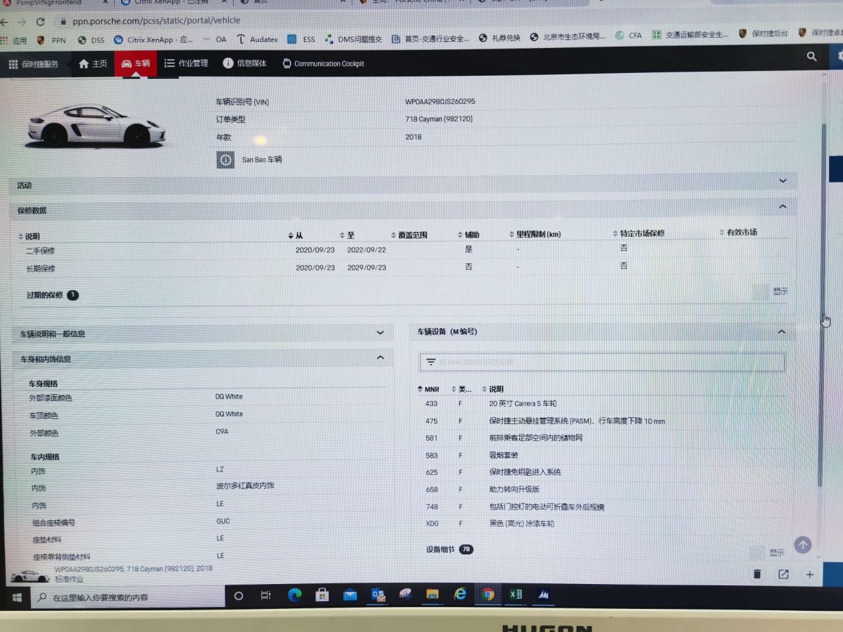
Task: Sort warranty table by 特定市场保修 column
Action: pos(638,234)
